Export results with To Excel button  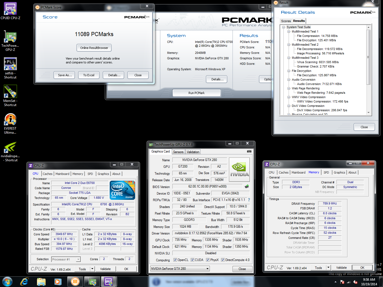pyautogui.click(x=89, y=75)
